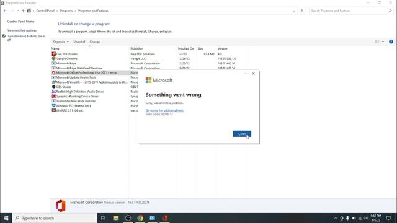397x223 pixels.
Task: Open the taskbar clock and date
Action: tap(376, 218)
